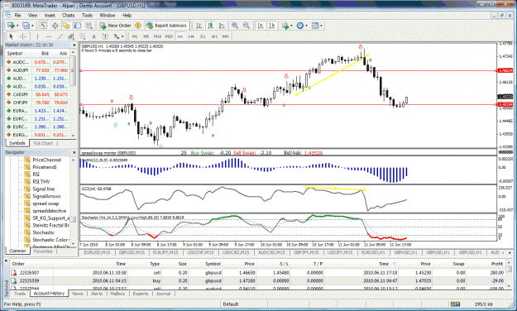Open the Templates icon

point(315,26)
